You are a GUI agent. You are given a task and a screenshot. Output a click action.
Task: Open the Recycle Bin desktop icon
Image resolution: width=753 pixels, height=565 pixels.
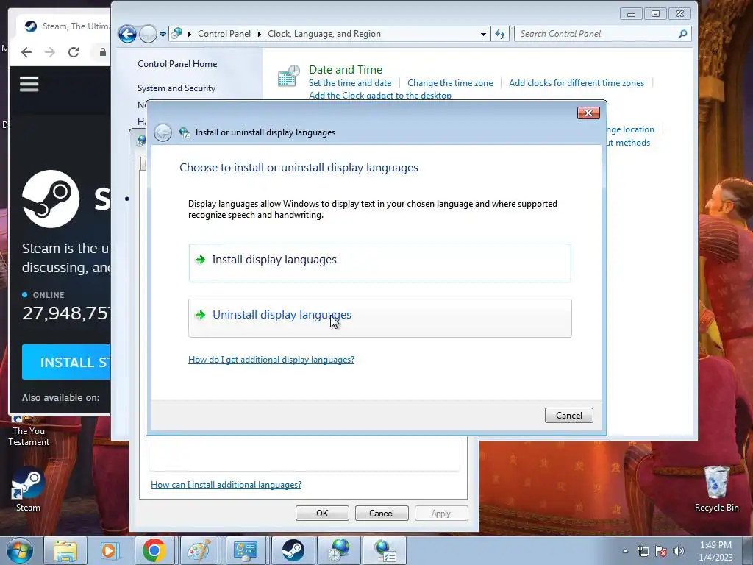[x=716, y=489]
